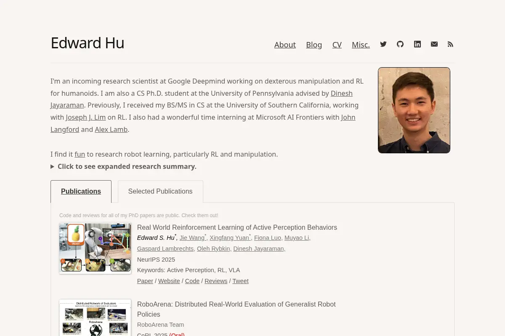Open Fiona Luo's author link
505x336 pixels.
tap(268, 238)
